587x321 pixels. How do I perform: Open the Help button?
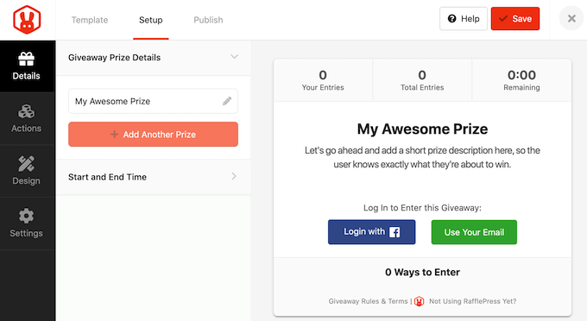(464, 19)
